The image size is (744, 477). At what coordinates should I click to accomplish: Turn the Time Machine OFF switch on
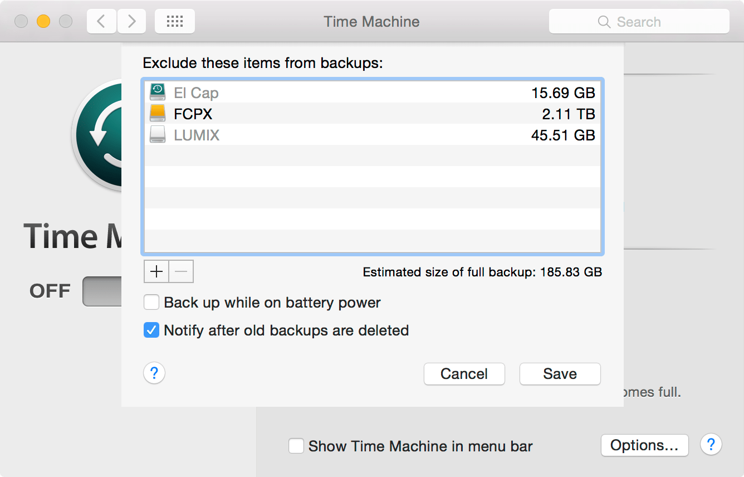point(103,291)
